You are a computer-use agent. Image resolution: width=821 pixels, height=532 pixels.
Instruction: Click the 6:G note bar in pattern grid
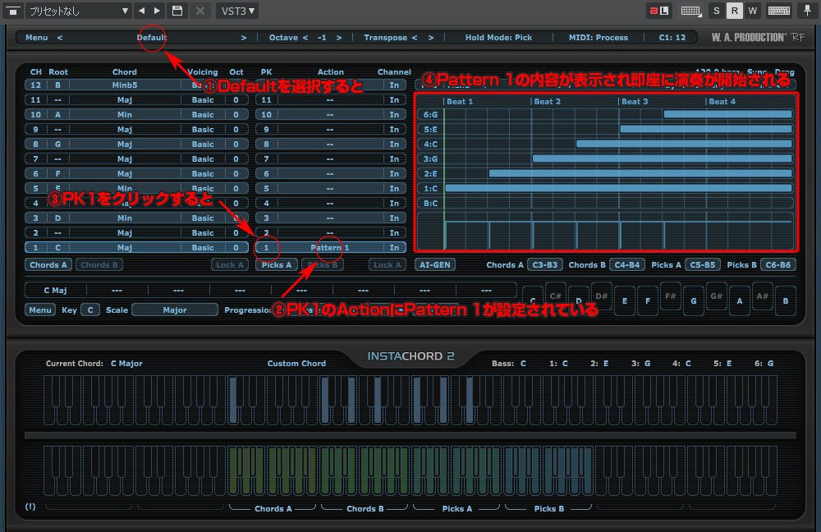pos(727,114)
